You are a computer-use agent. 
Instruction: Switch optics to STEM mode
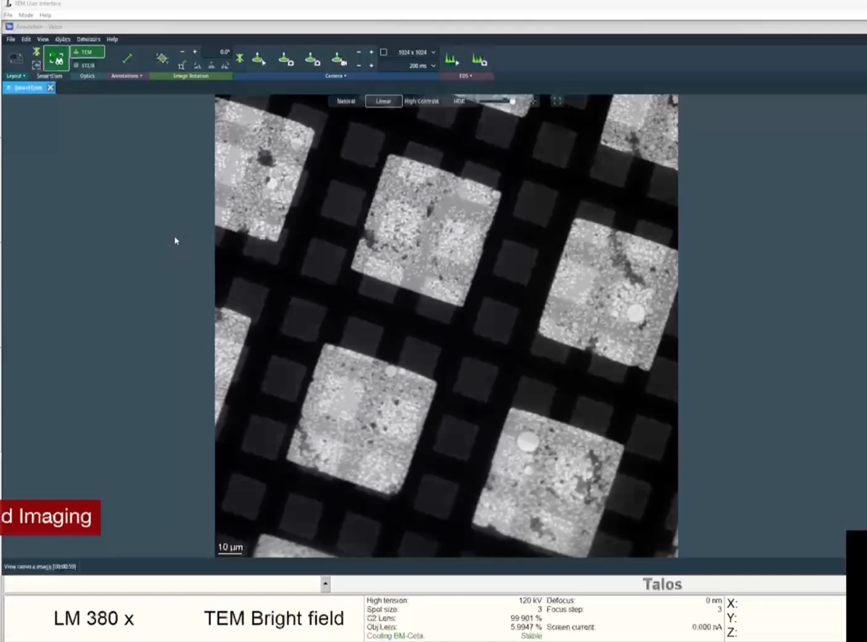(x=87, y=65)
